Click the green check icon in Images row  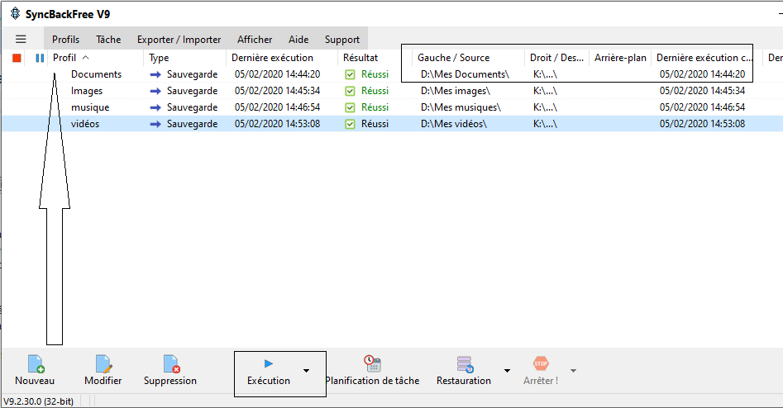[x=350, y=91]
